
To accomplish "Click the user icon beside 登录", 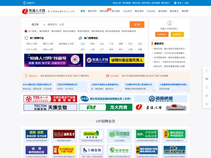I will (175, 3).
